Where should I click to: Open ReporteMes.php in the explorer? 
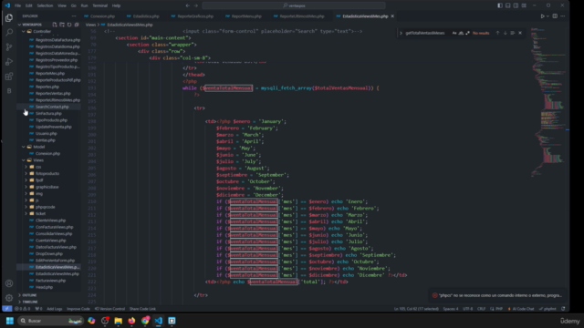[50, 73]
